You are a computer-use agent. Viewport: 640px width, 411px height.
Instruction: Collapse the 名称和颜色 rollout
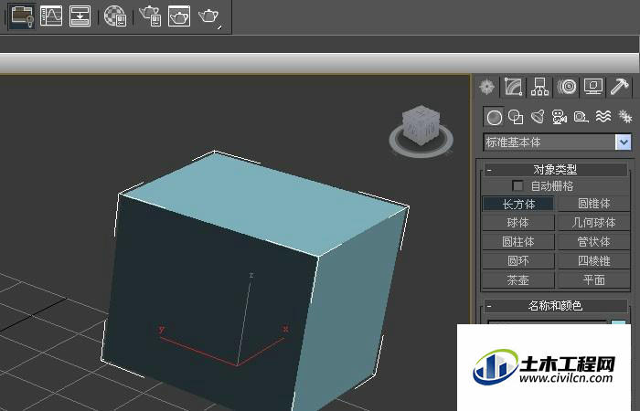coord(556,305)
